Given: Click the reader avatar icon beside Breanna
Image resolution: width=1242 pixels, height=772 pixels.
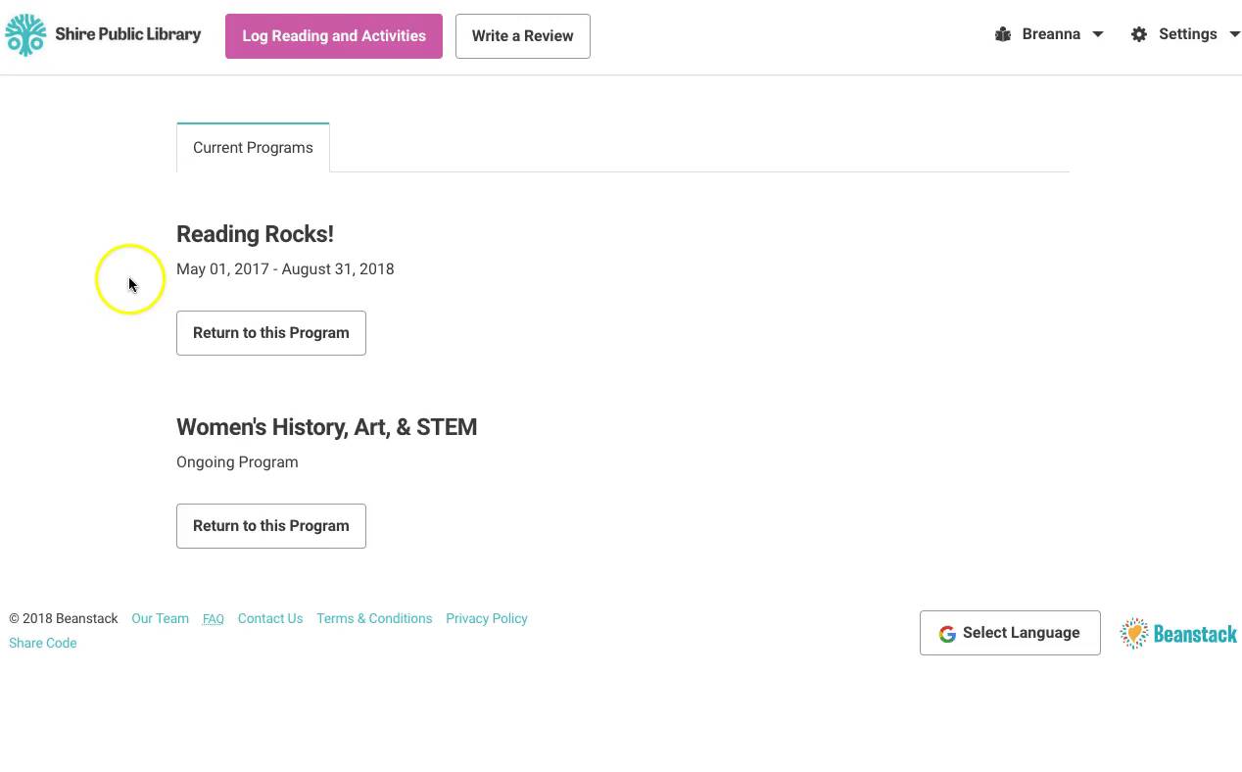Looking at the screenshot, I should 1002,34.
